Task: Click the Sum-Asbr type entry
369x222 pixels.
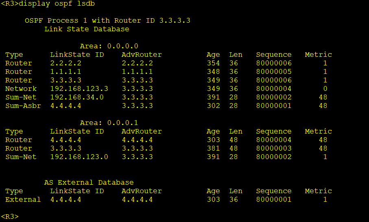Action: (x=23, y=106)
